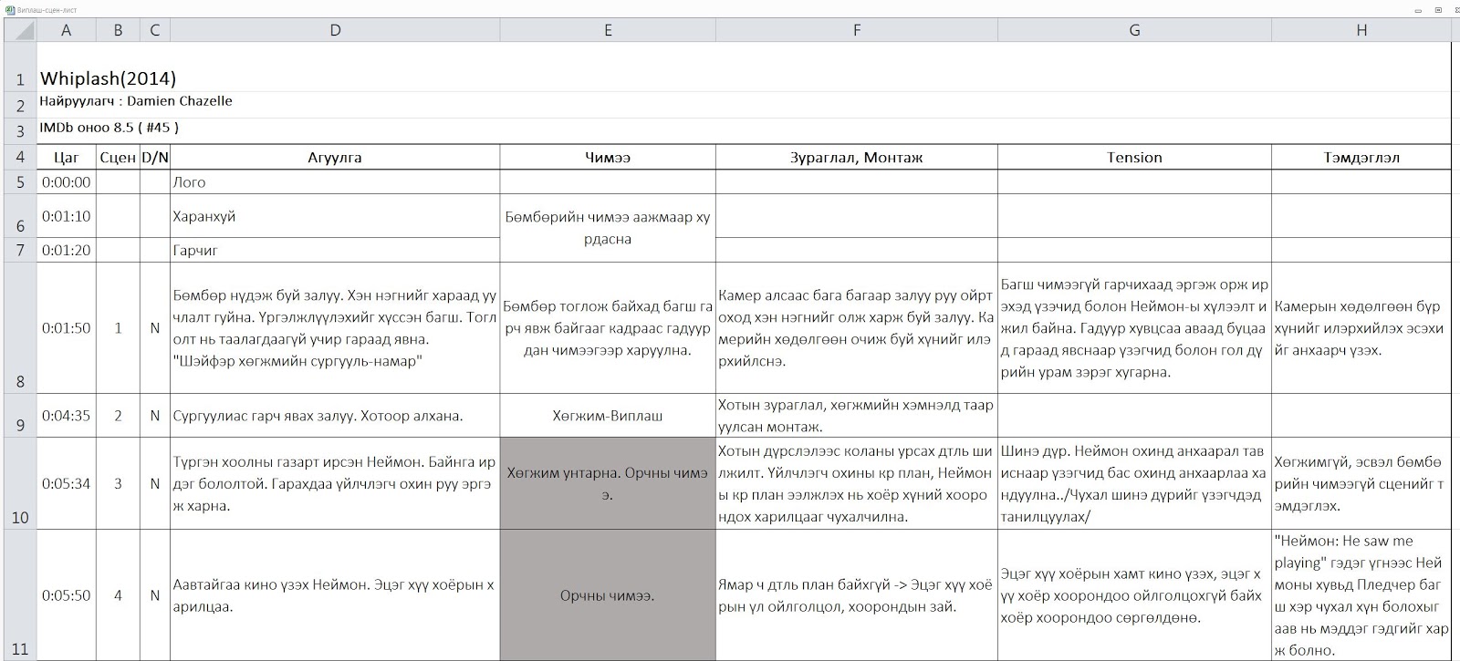
Task: Click the 'Лого' cell
Action: [x=335, y=182]
